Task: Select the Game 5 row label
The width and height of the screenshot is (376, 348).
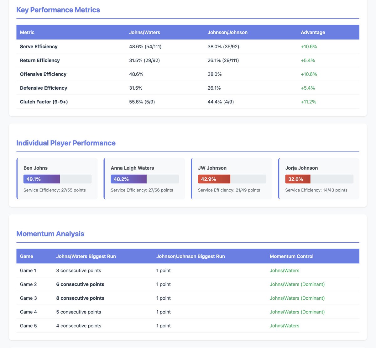Action: click(x=29, y=325)
